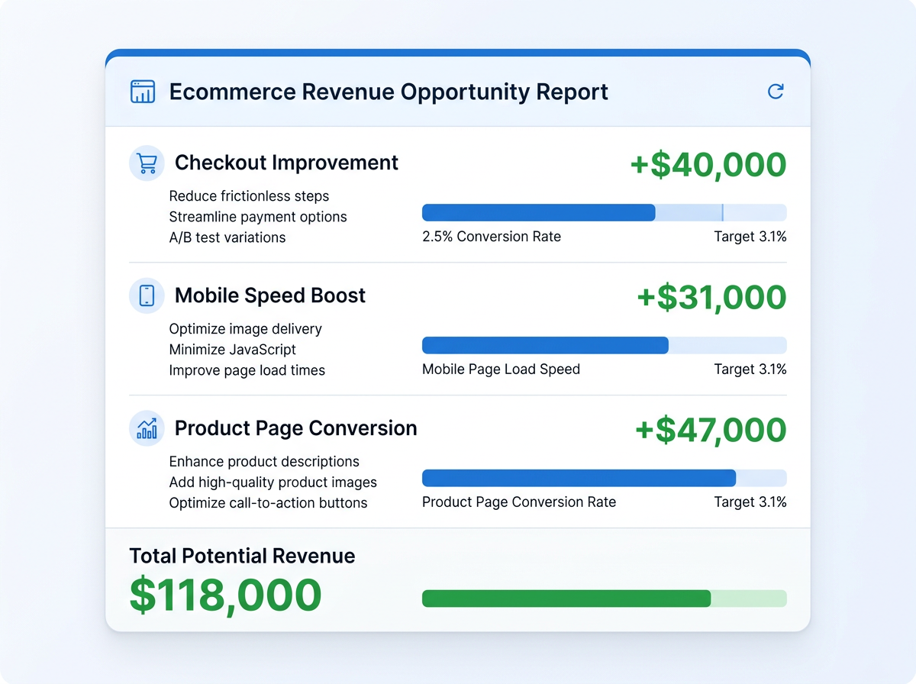Select 'Streamline payment options' item

pyautogui.click(x=258, y=217)
